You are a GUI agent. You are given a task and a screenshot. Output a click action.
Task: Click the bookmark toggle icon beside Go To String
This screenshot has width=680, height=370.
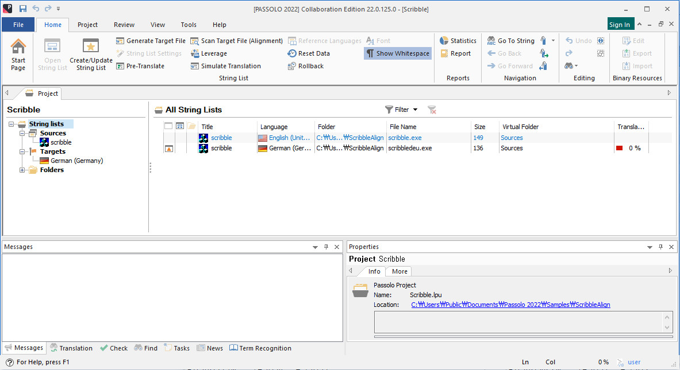click(x=543, y=41)
